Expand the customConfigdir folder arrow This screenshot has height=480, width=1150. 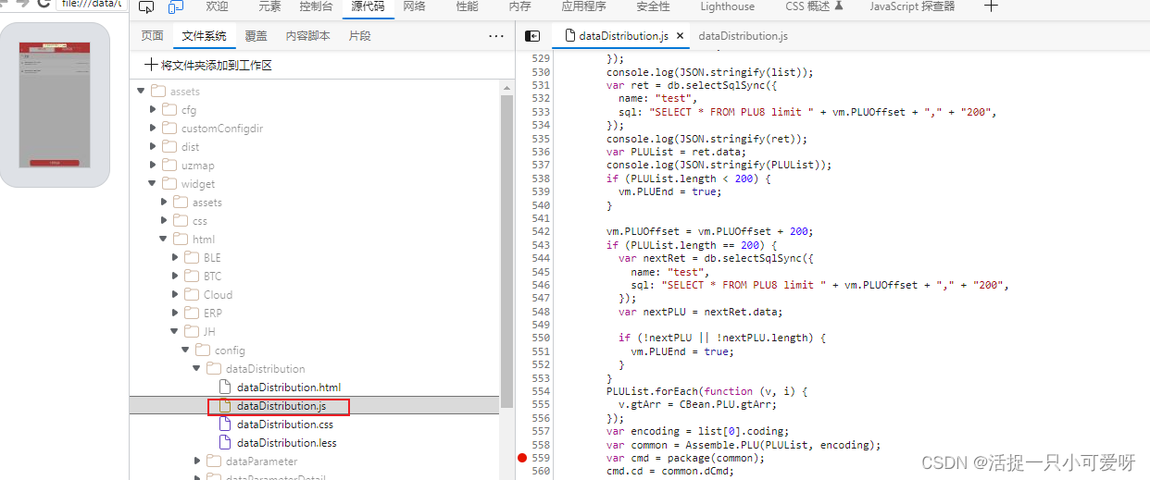[x=153, y=128]
